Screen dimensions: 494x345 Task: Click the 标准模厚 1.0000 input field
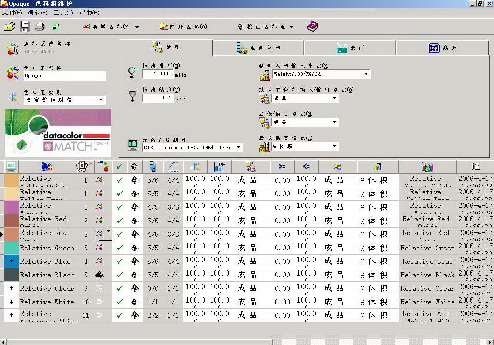coord(157,74)
